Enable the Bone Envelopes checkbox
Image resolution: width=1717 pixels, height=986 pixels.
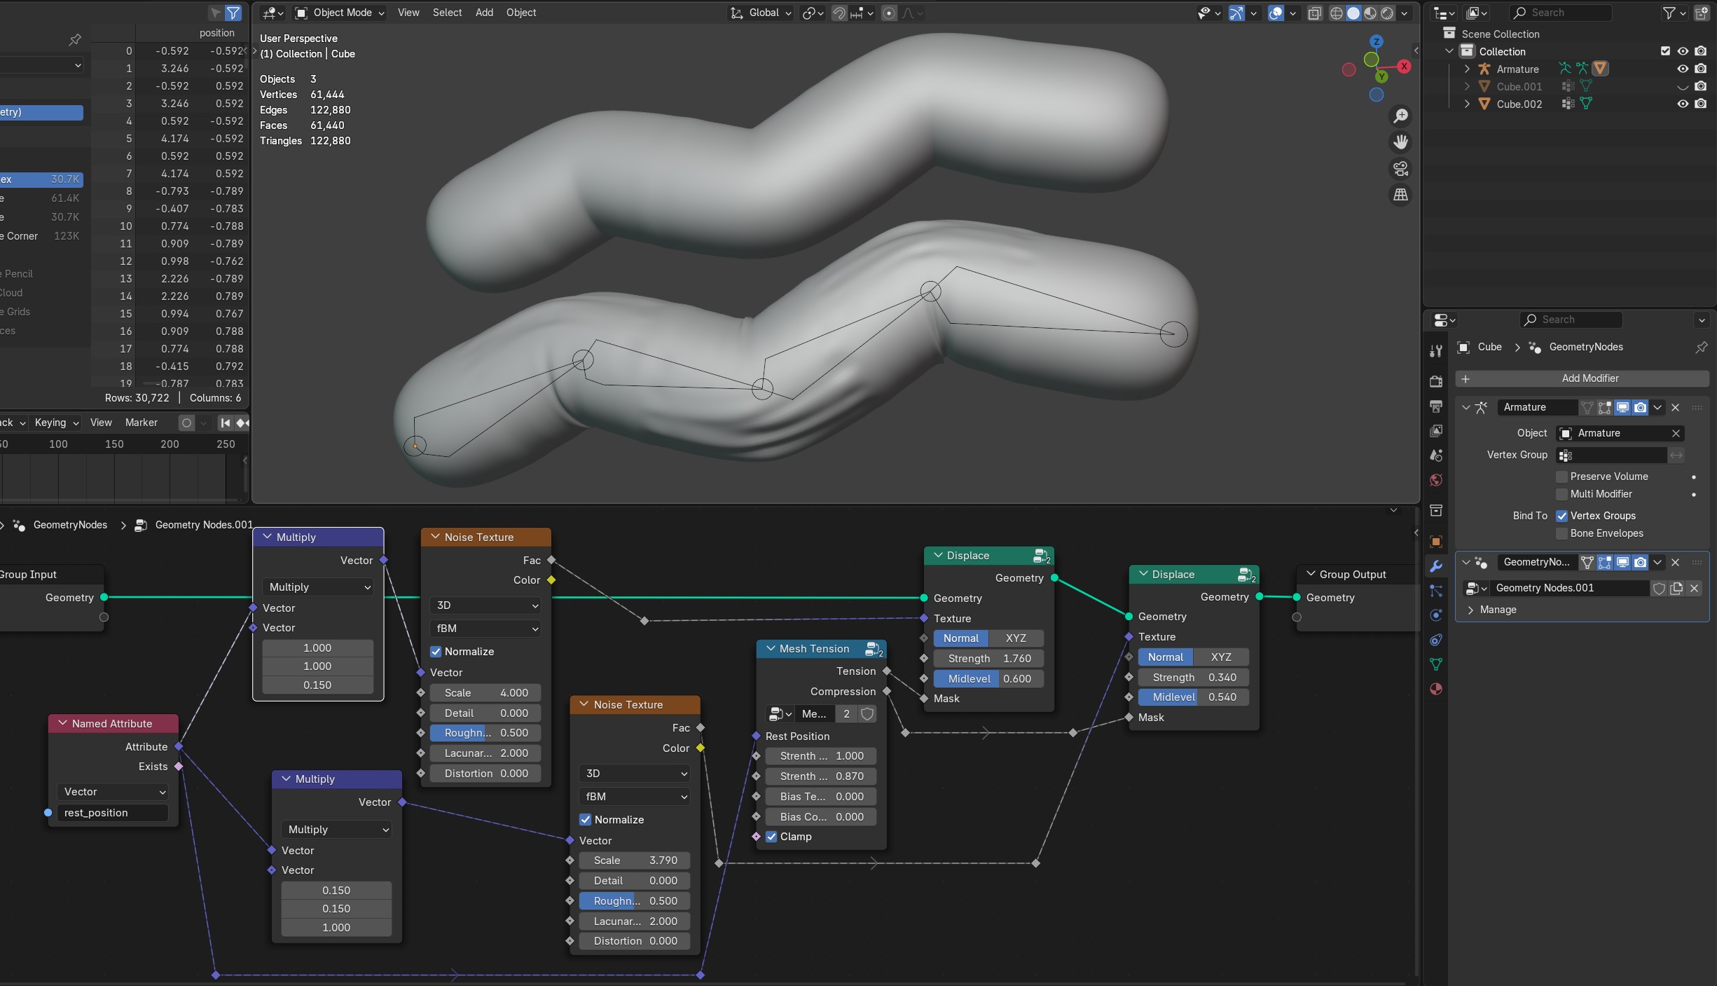click(1561, 533)
